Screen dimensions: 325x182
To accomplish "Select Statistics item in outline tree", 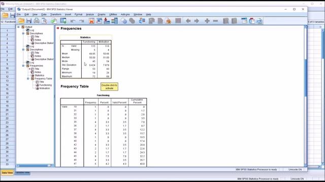I will (x=40, y=75).
